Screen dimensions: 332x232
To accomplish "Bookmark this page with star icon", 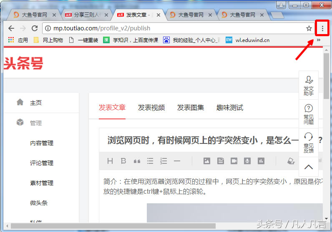I will (x=309, y=28).
